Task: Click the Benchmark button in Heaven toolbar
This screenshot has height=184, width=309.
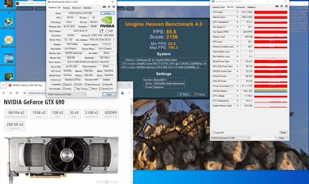Action: (x=25, y=8)
